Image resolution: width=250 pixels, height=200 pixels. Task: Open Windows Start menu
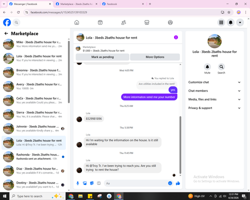[4, 196]
